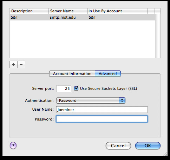Open help with the purple question mark

click(x=13, y=146)
